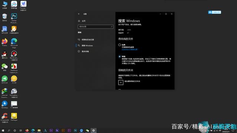This screenshot has height=133, width=237.
Task: Open the Tencent QQ desktop icon
Action: pos(5,55)
